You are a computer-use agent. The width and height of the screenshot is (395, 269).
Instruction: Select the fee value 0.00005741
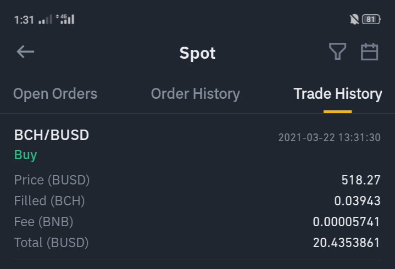[x=346, y=222]
